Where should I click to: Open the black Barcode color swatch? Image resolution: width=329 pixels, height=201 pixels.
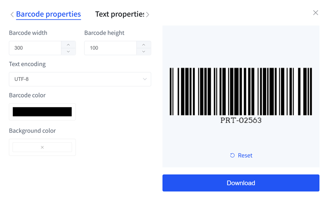pyautogui.click(x=42, y=112)
